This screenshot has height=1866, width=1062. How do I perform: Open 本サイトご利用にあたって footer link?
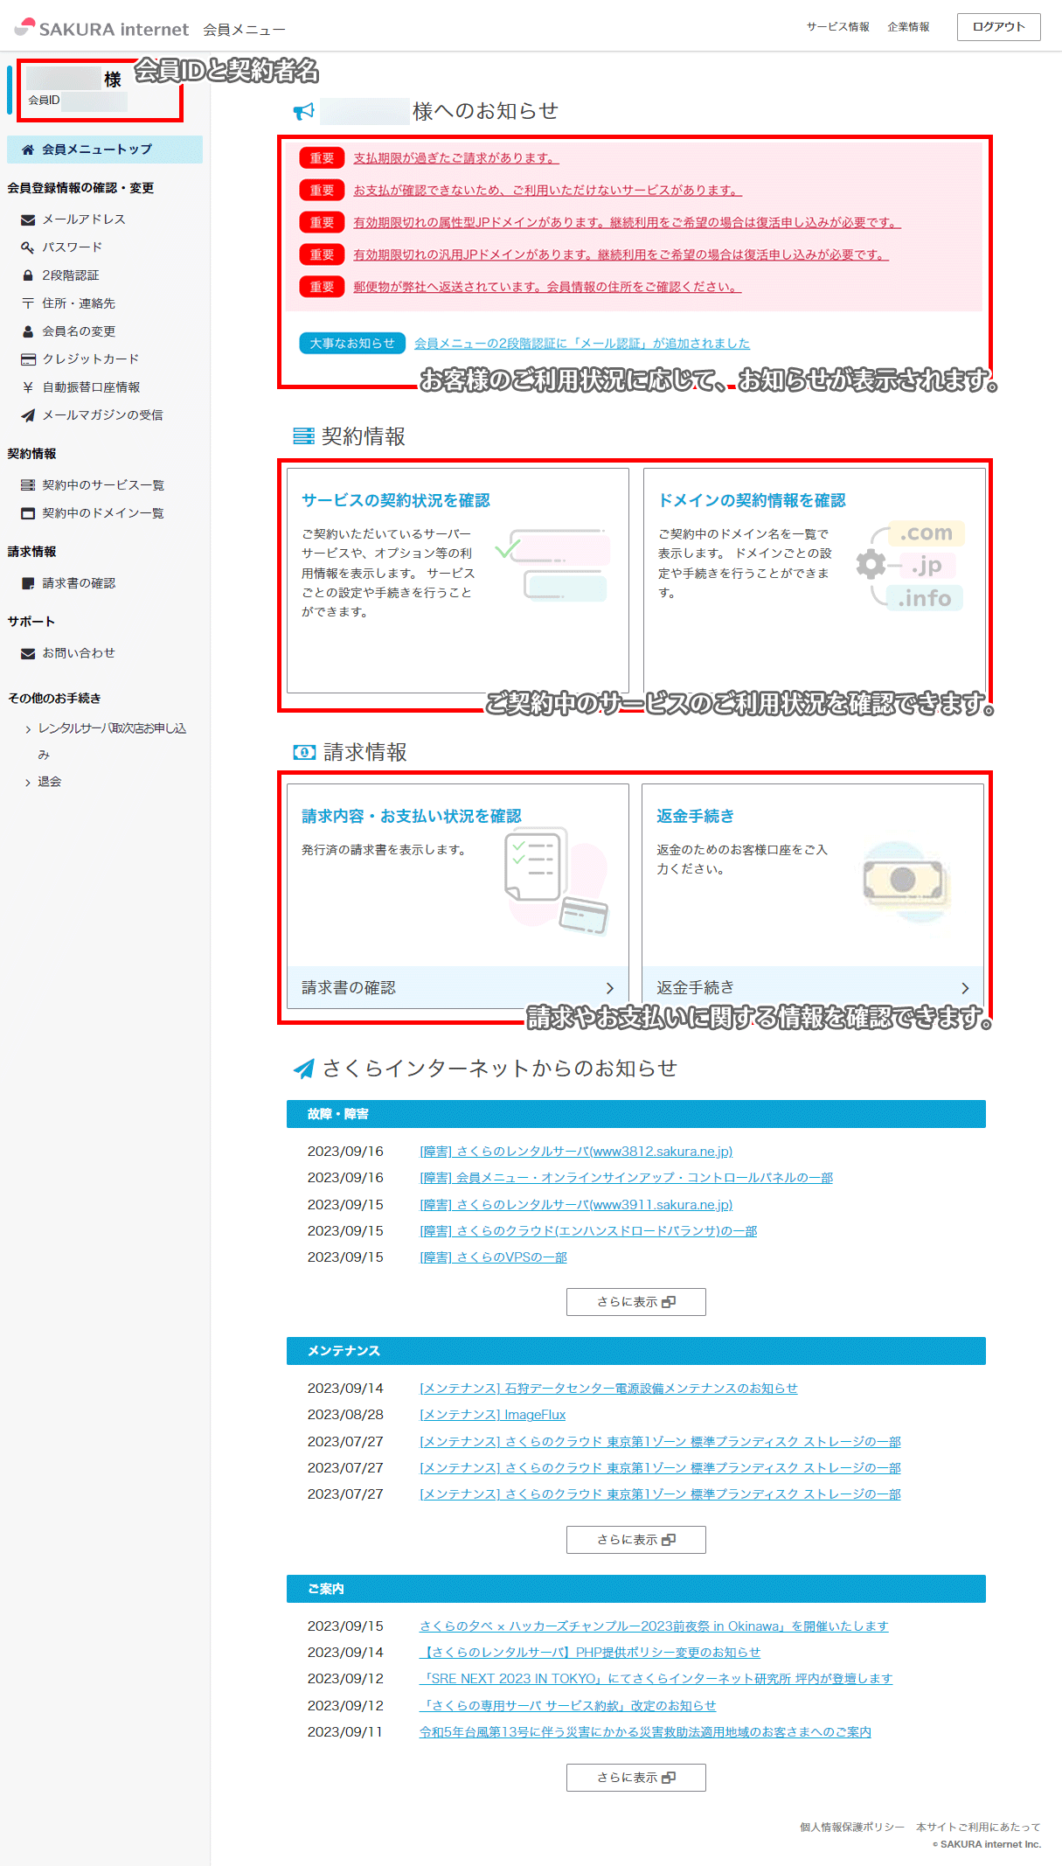(x=978, y=1828)
